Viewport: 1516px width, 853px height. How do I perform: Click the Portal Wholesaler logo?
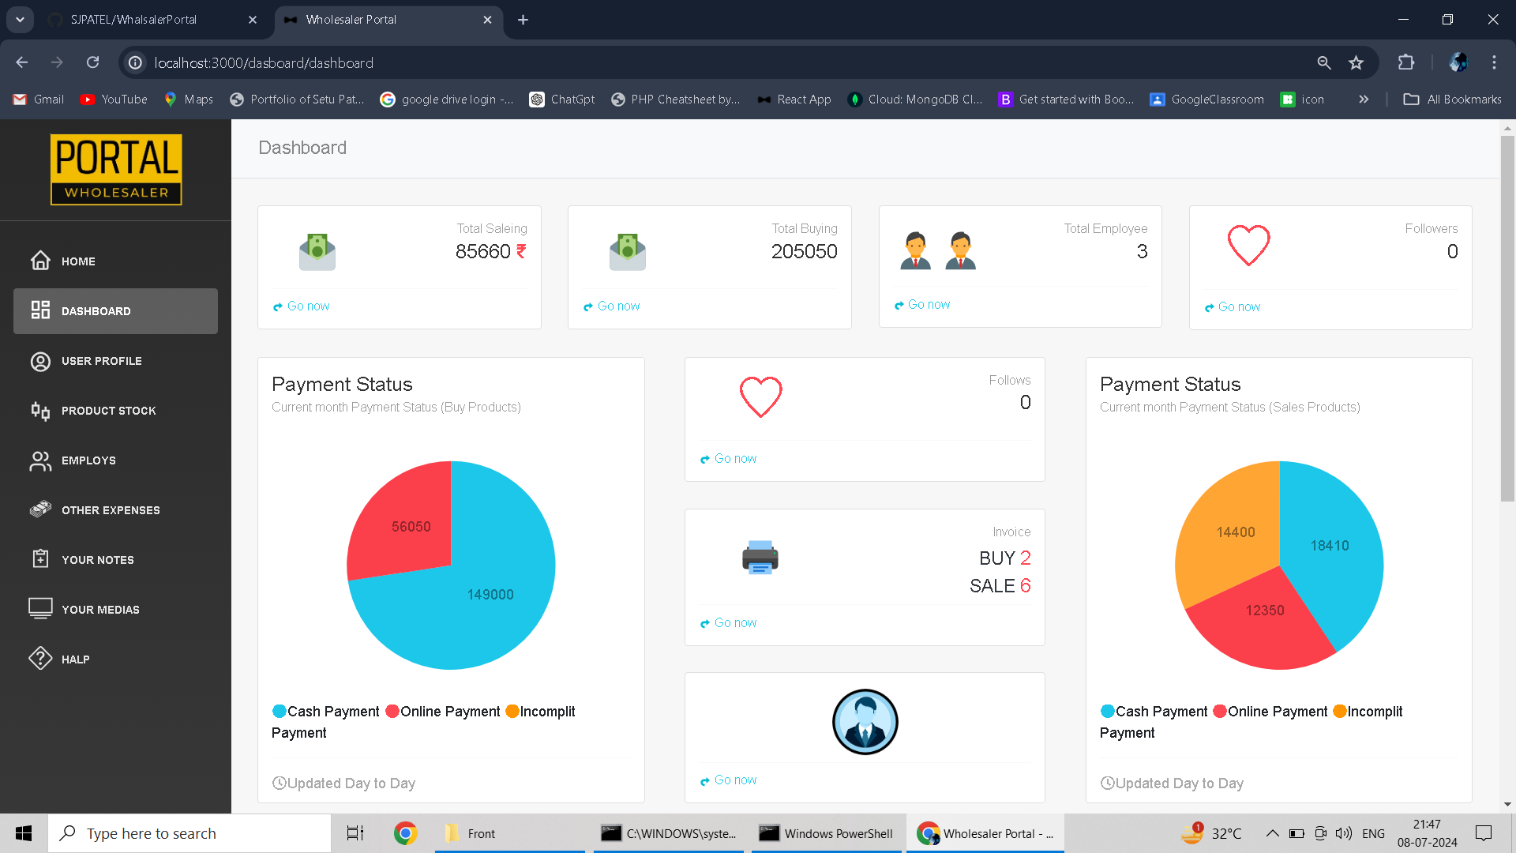[x=116, y=170]
